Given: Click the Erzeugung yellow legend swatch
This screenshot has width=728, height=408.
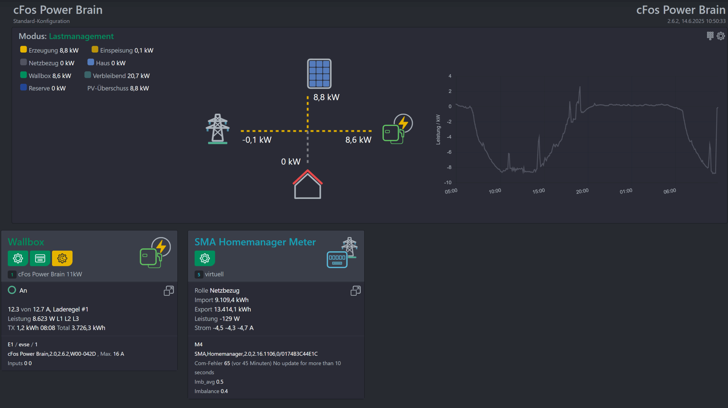Looking at the screenshot, I should click(x=24, y=49).
